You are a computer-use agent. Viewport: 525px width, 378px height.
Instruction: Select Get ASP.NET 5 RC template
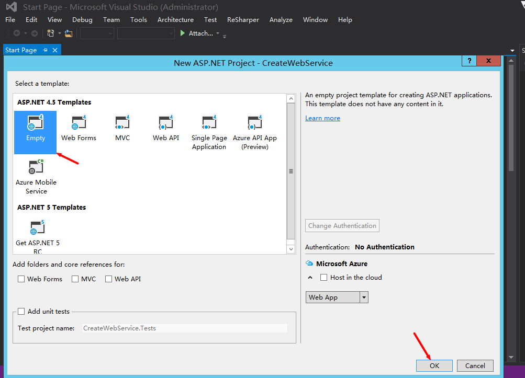point(38,236)
